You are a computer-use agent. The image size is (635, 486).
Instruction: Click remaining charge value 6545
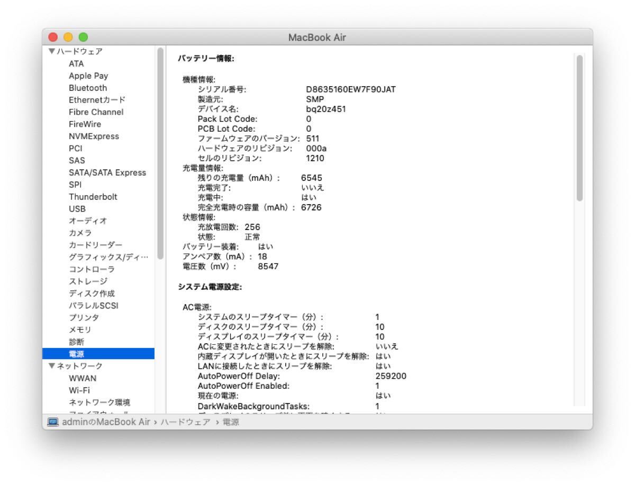pos(312,178)
